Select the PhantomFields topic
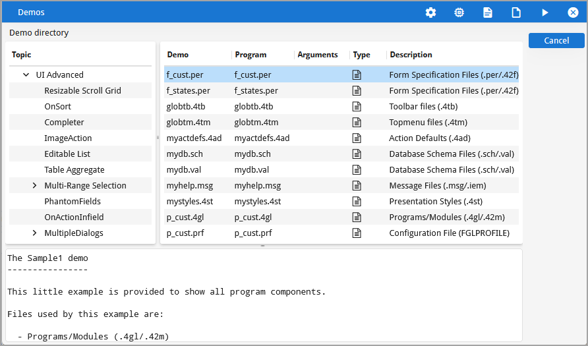The height and width of the screenshot is (346, 588). 73,201
